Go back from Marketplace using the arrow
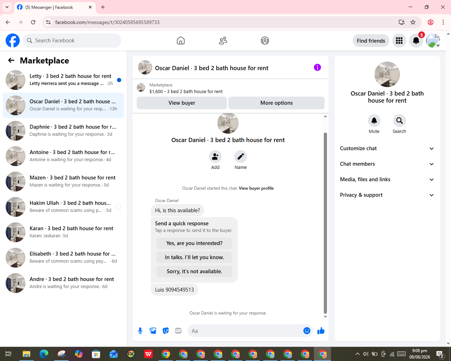Viewport: 451px width, 361px height. 11,60
